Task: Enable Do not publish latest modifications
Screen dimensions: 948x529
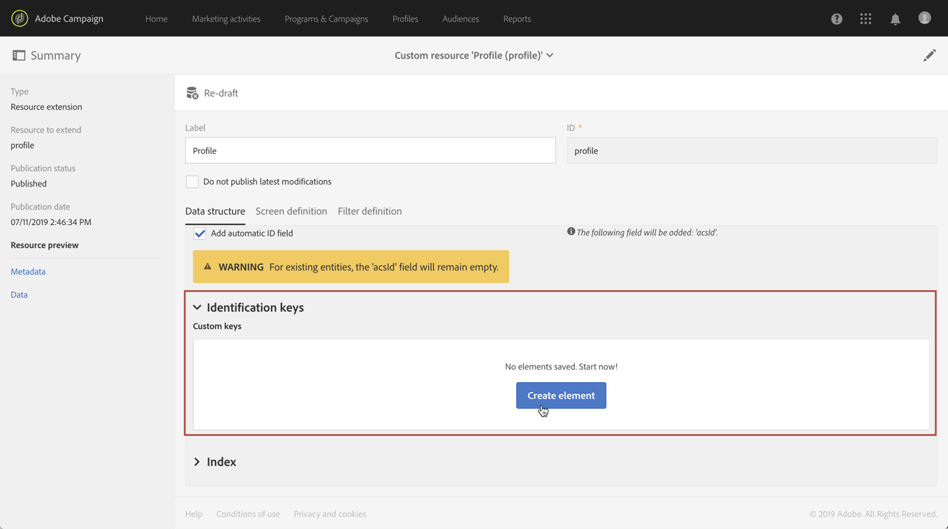Action: click(192, 182)
